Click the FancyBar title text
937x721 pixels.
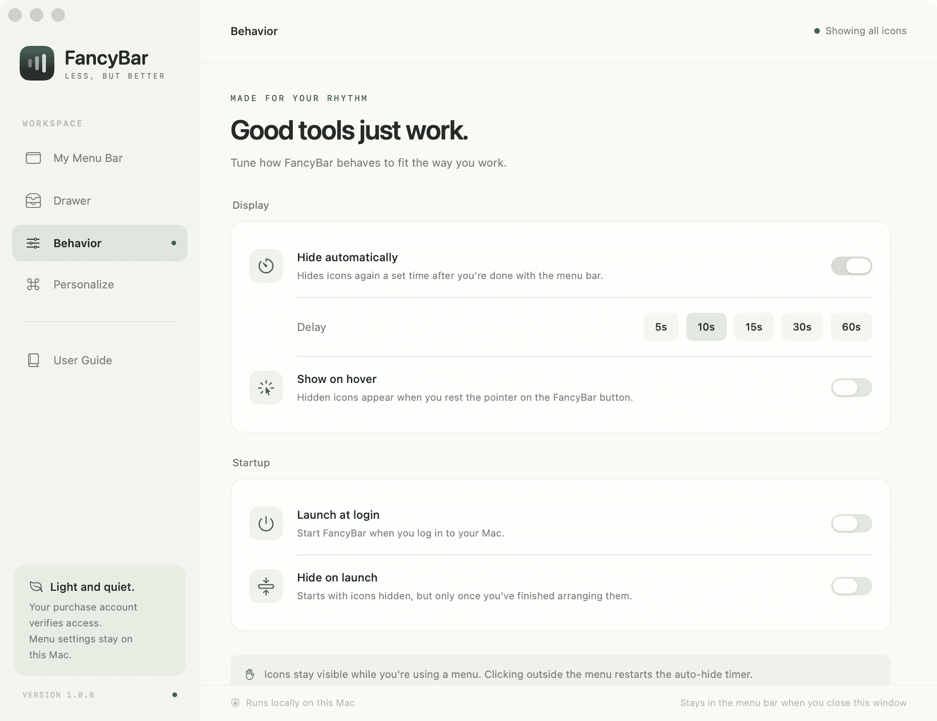pos(106,58)
